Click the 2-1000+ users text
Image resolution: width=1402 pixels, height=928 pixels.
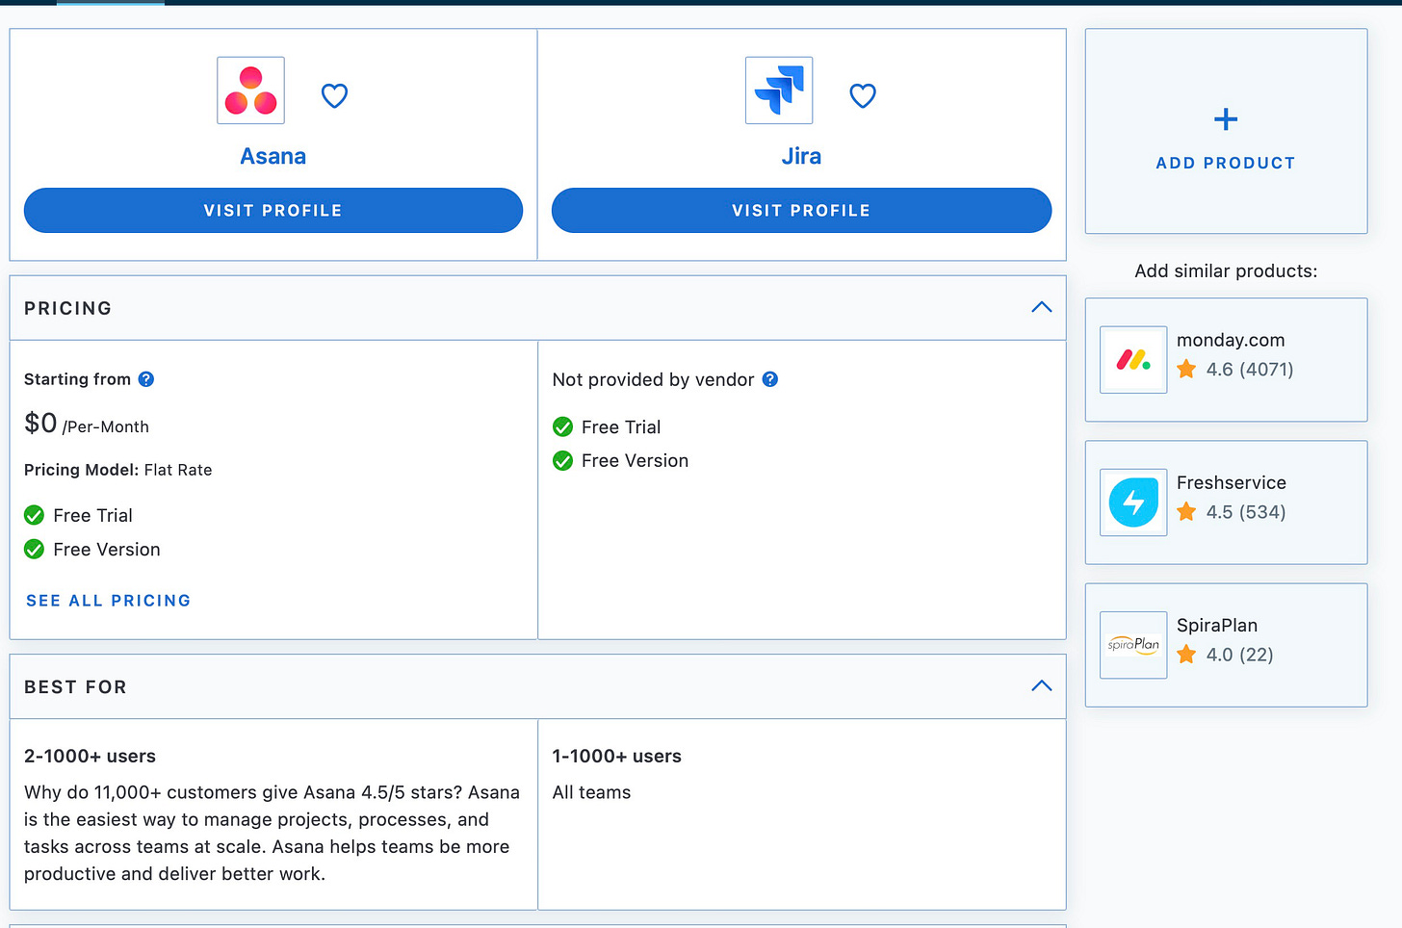pyautogui.click(x=90, y=756)
